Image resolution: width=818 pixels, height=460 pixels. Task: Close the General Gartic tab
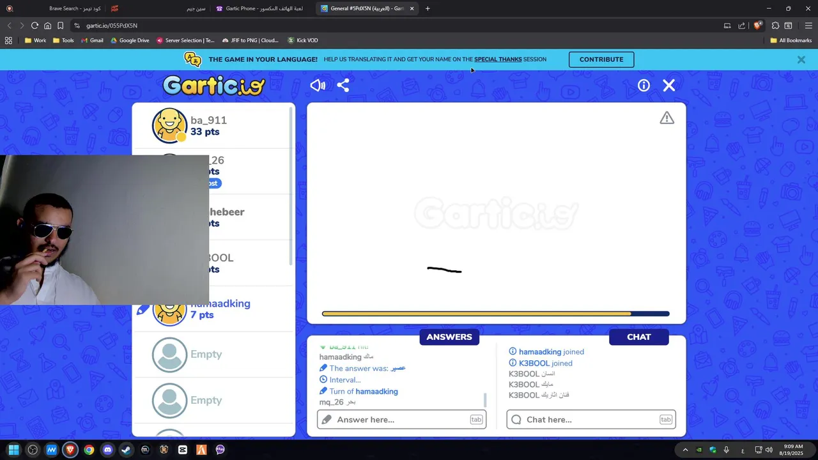tap(412, 8)
